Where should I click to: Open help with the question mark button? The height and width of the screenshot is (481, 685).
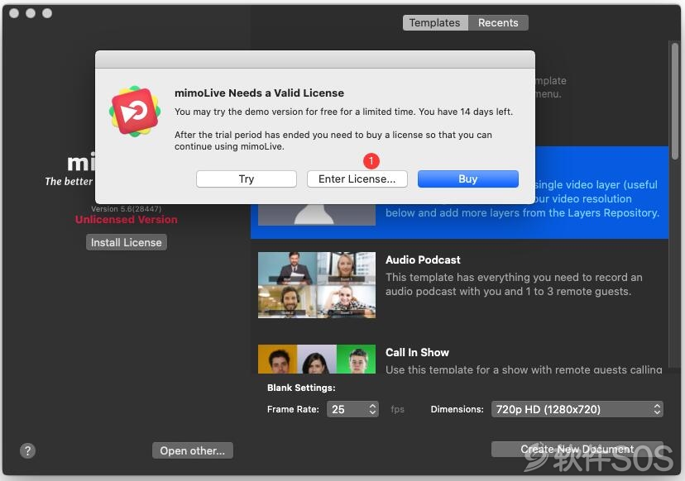tap(27, 450)
